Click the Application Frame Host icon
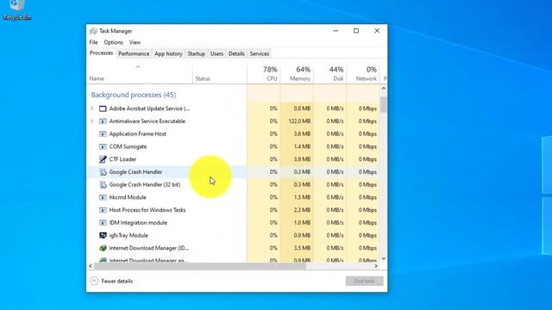 point(103,134)
